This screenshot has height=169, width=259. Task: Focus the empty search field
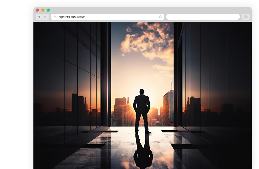(203, 17)
